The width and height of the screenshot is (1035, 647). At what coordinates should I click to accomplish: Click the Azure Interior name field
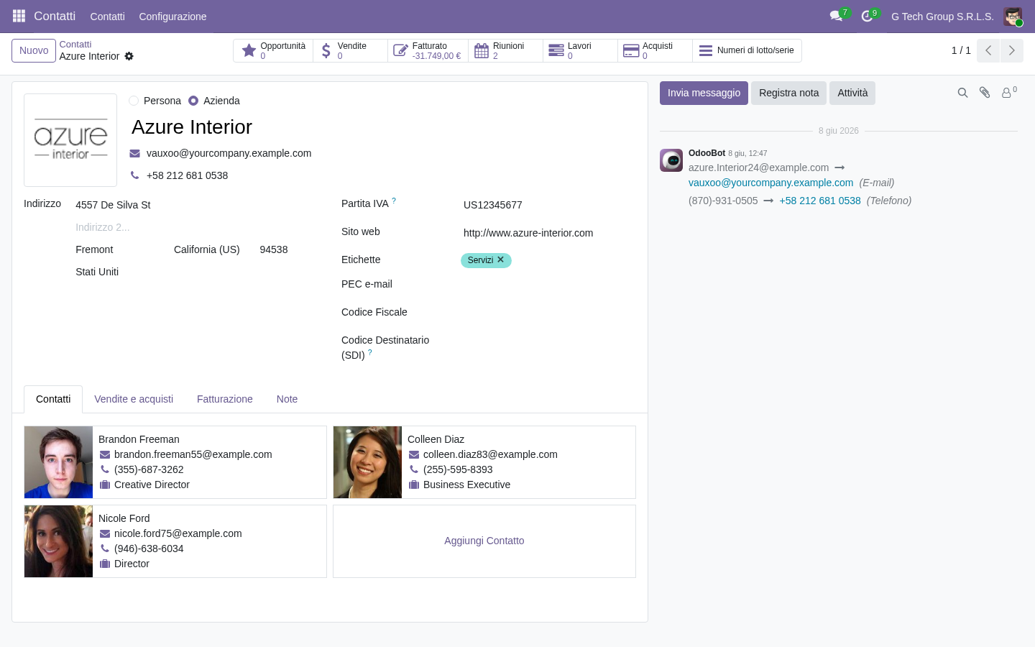(382, 127)
